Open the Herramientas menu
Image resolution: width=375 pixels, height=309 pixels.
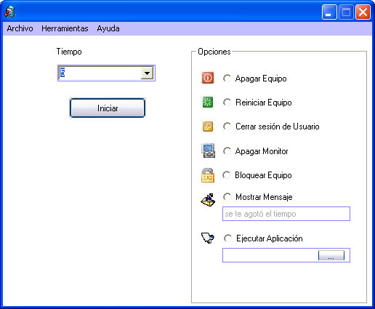point(65,28)
